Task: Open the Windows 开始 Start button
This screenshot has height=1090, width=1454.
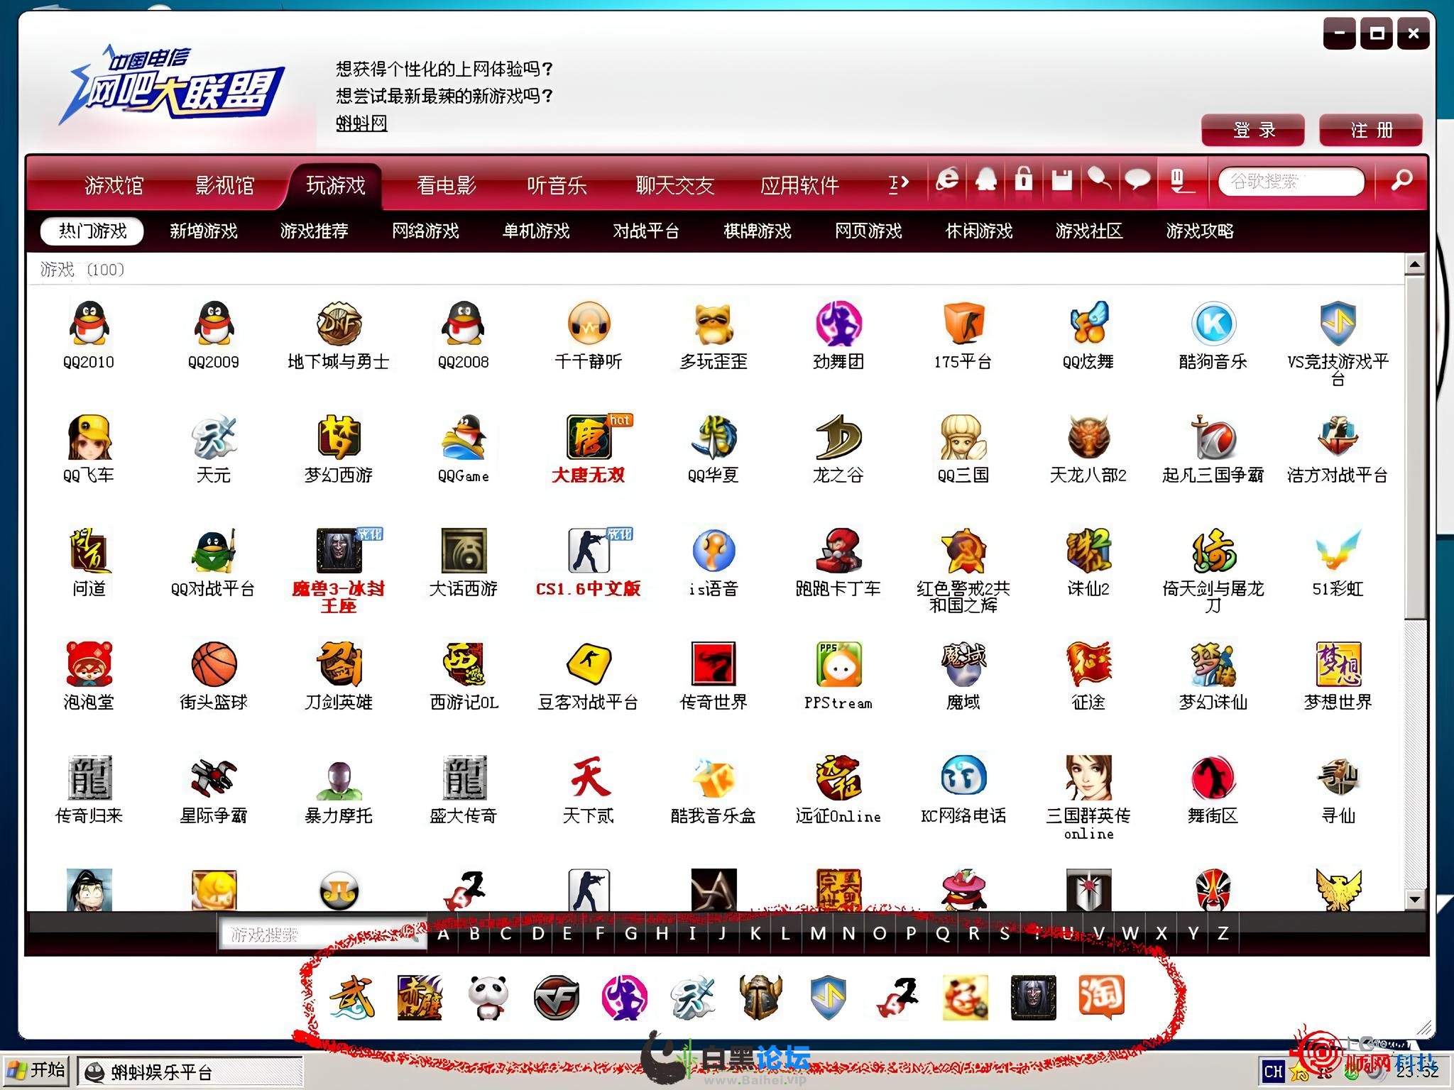Action: coord(35,1070)
